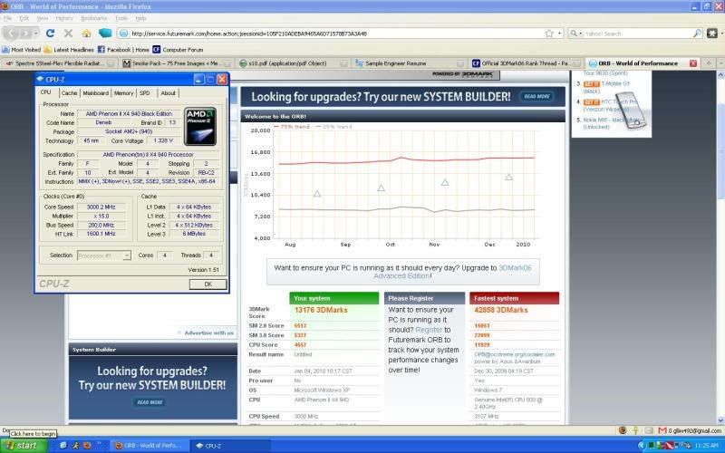
Task: Switch to the CPU-Z taskbar button
Action: click(230, 446)
